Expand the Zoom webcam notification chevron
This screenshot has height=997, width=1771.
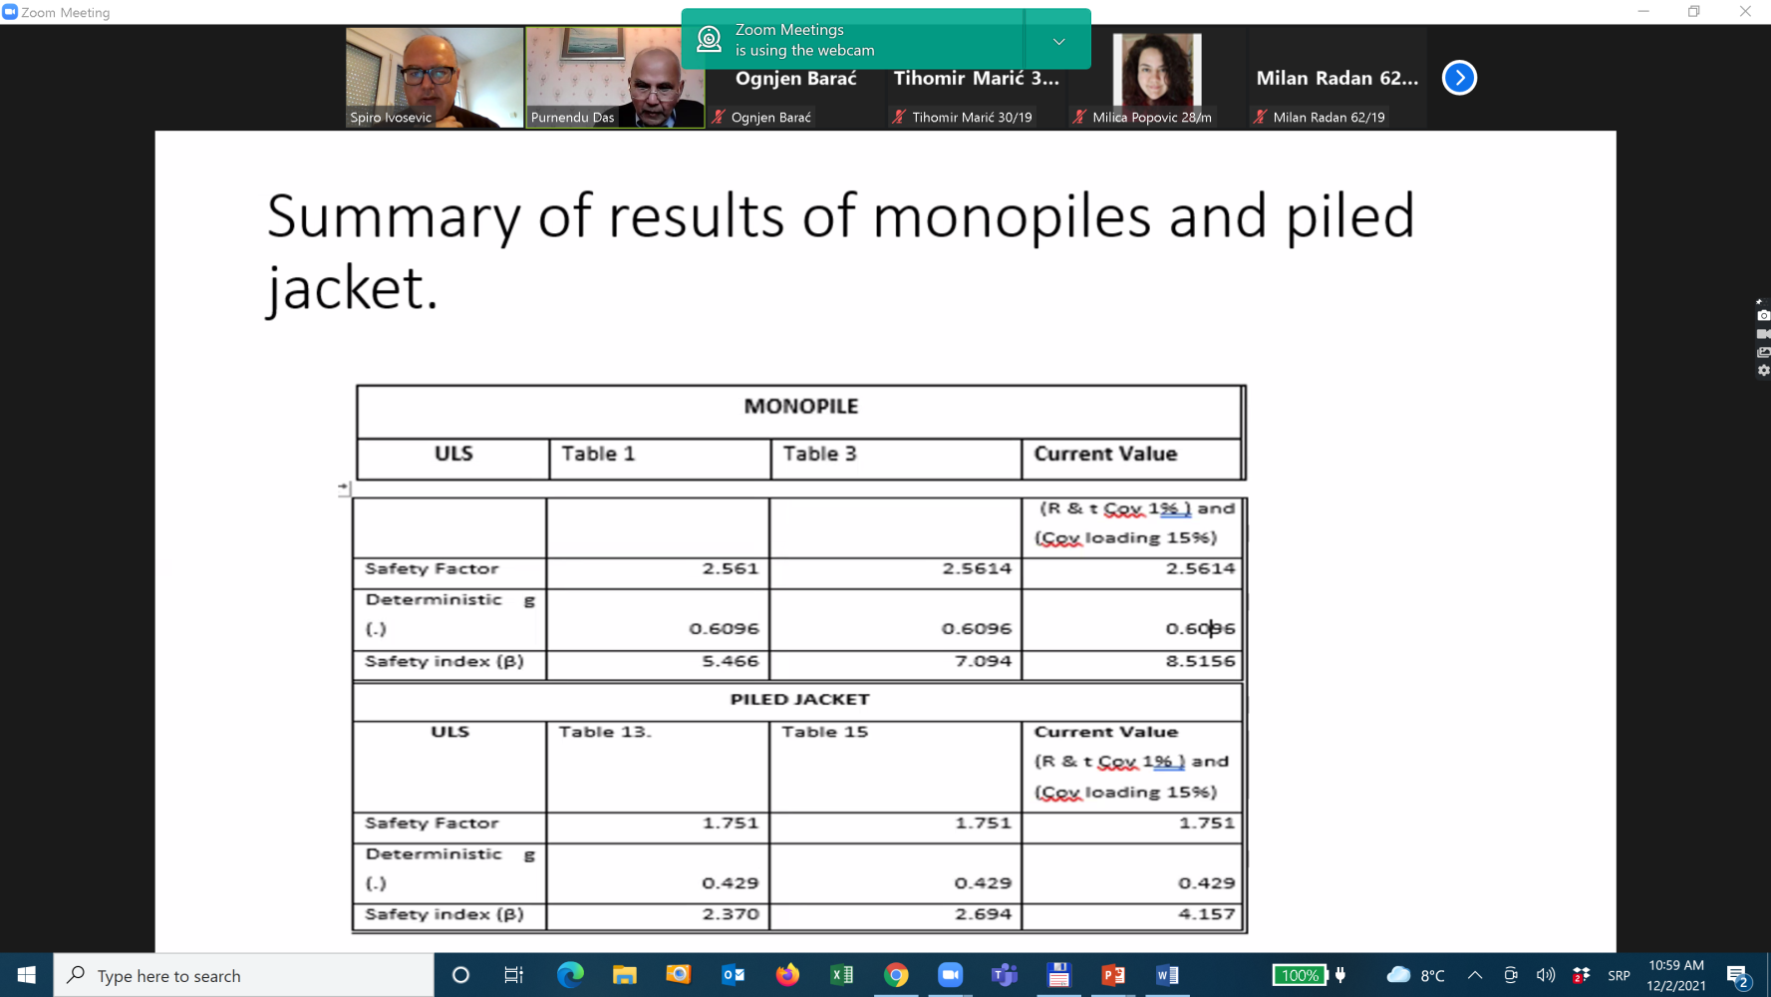point(1058,41)
